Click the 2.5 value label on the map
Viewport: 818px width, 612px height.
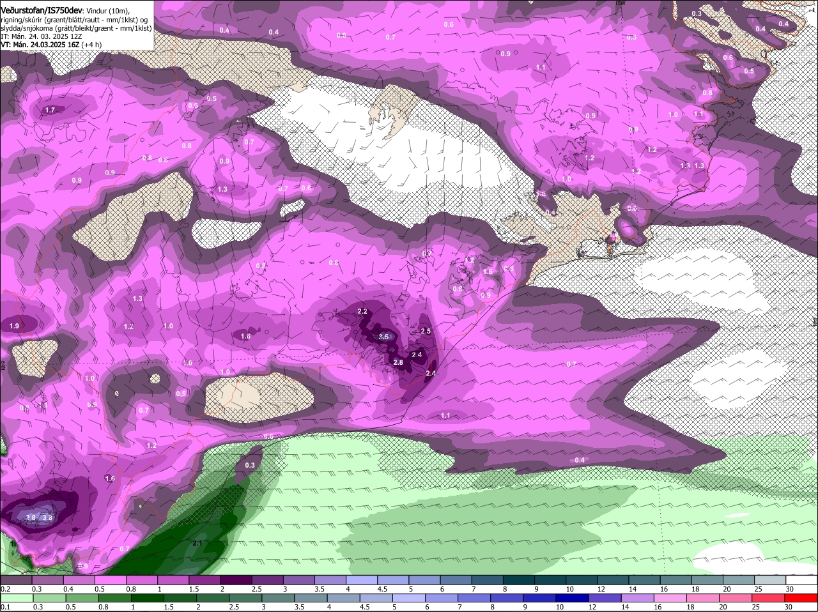click(x=426, y=331)
